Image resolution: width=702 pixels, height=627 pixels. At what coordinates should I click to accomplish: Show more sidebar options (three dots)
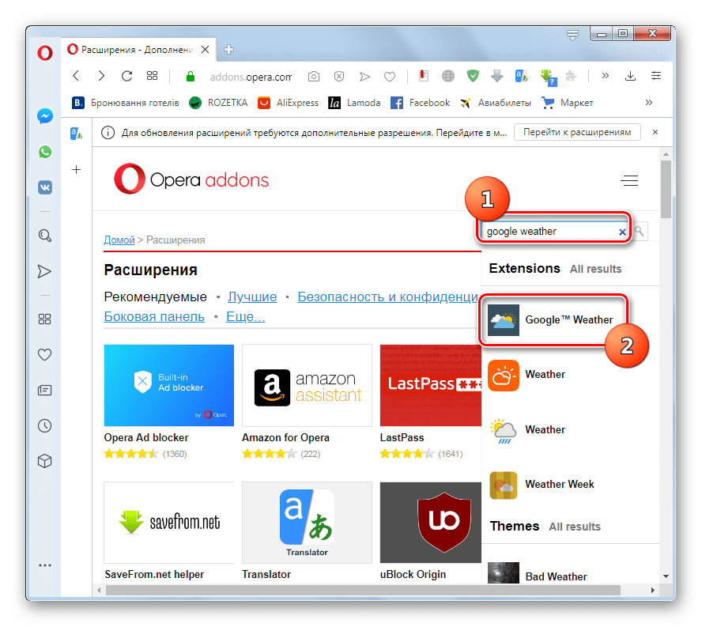click(45, 565)
